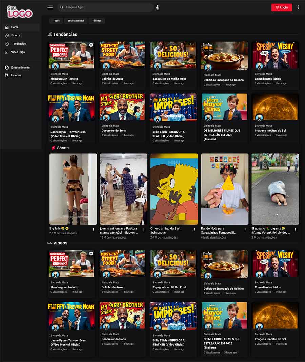This screenshot has height=362, width=305.
Task: Open options for the Big fails short
Action: coord(94,230)
